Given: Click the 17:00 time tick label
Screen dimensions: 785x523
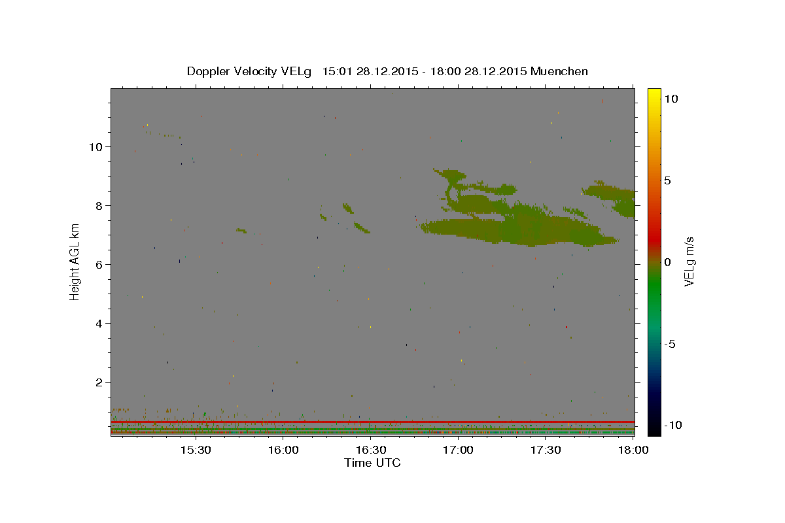Looking at the screenshot, I should point(458,450).
